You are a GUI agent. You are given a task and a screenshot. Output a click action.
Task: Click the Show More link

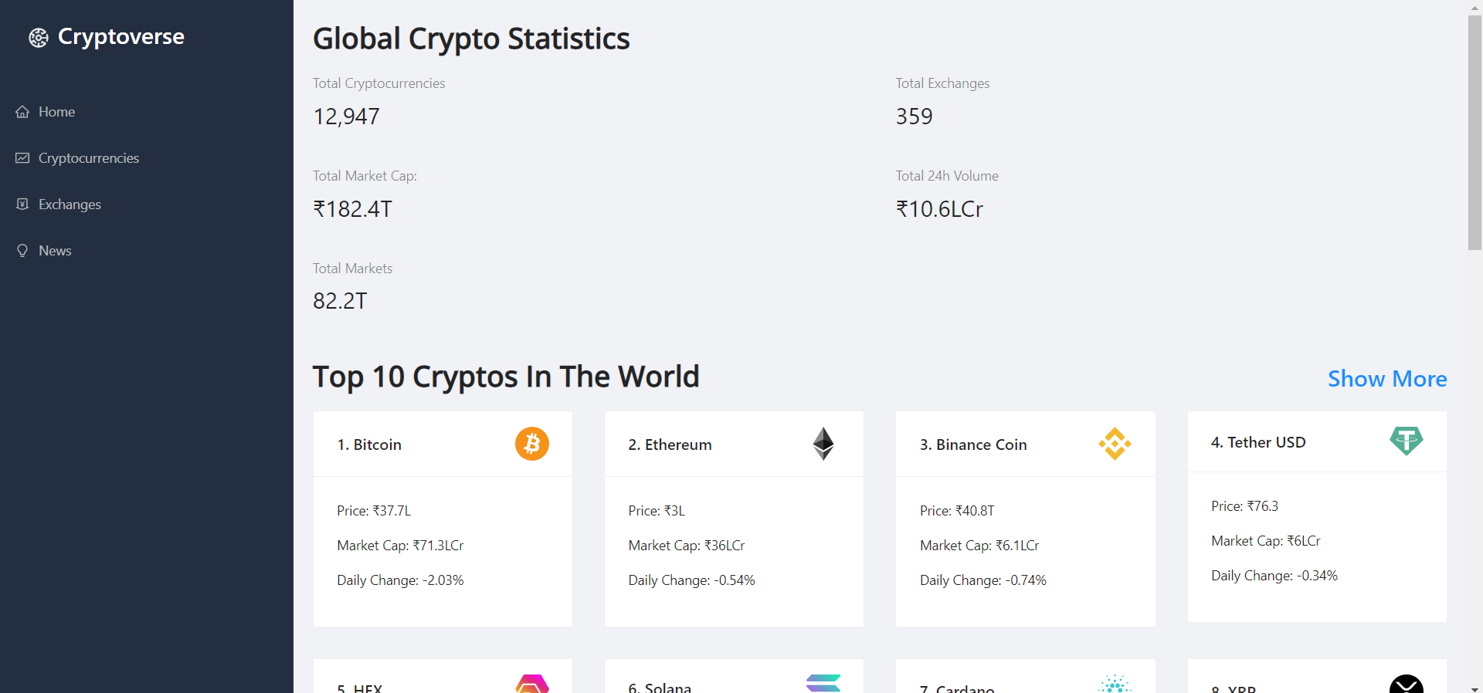pyautogui.click(x=1387, y=379)
